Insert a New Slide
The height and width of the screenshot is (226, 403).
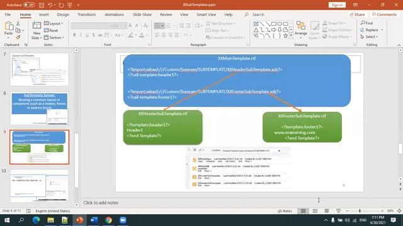pos(37,30)
